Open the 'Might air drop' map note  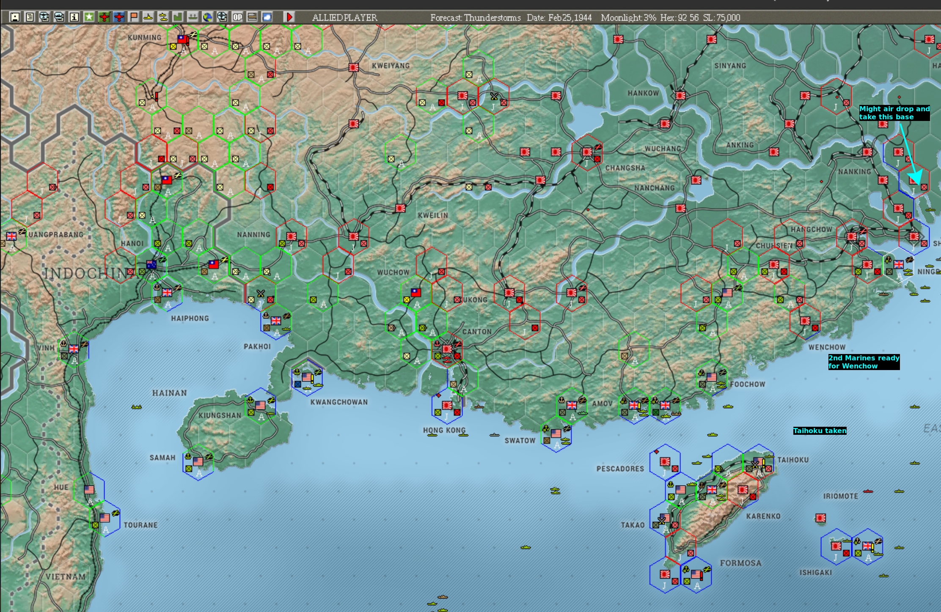[x=894, y=113]
